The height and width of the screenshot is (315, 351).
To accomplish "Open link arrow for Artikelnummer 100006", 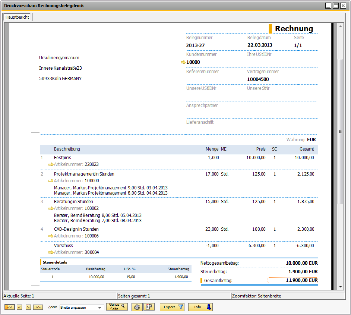I will (x=51, y=236).
